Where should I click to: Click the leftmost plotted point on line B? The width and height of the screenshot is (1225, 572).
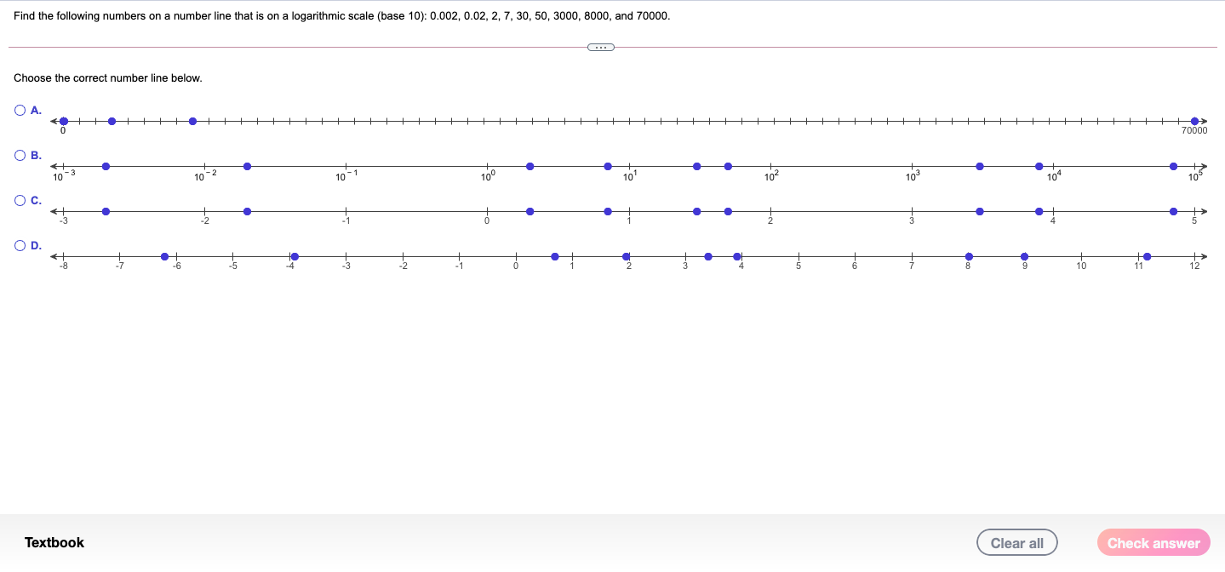(x=106, y=166)
